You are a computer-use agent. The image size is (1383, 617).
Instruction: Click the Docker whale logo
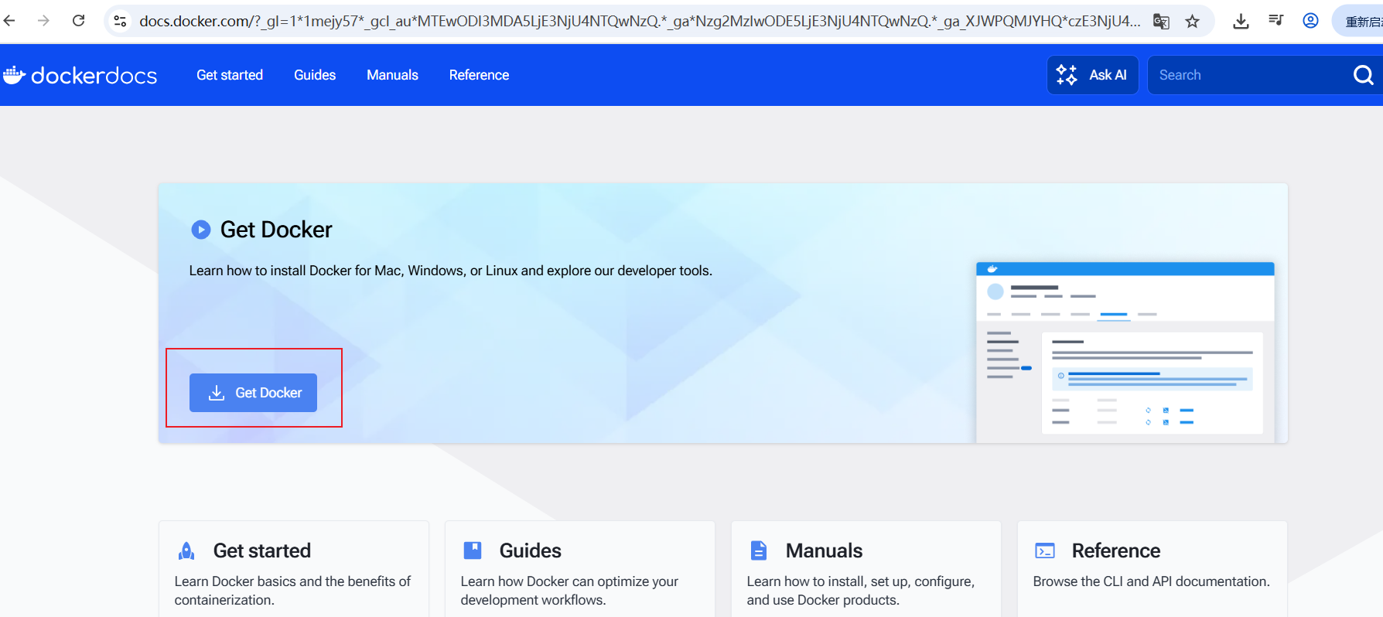point(15,75)
